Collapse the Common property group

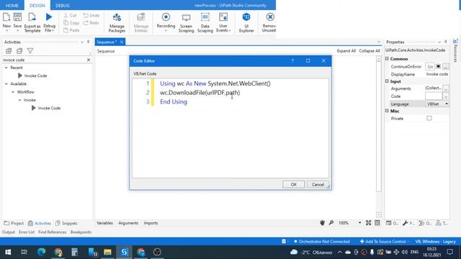tap(387, 59)
